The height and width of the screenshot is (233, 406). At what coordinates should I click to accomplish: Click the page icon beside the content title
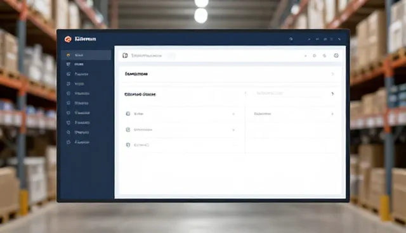125,56
